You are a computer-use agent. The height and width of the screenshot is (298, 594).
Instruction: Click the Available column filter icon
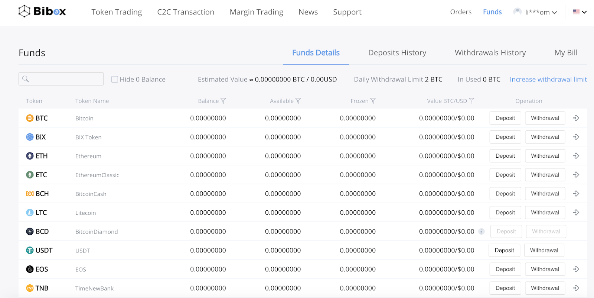[x=298, y=101]
